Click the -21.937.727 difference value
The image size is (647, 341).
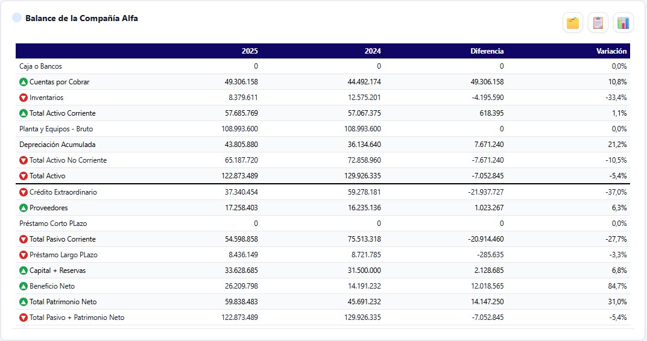486,192
